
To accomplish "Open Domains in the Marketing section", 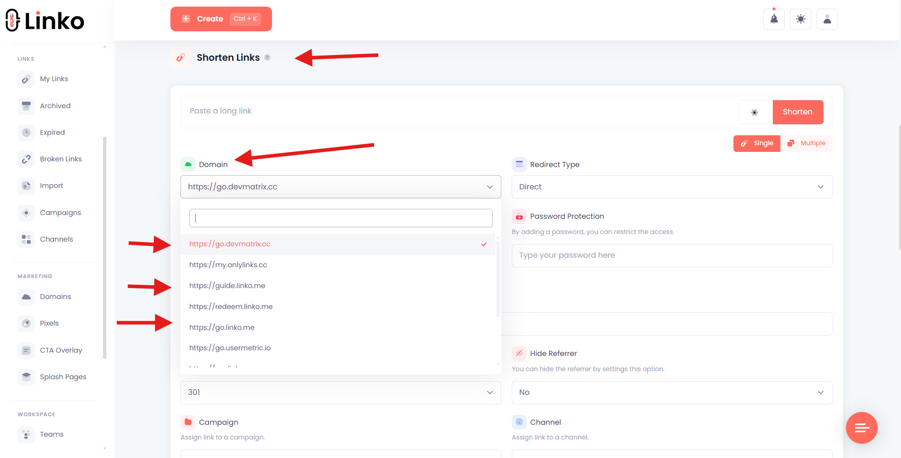I will [56, 297].
